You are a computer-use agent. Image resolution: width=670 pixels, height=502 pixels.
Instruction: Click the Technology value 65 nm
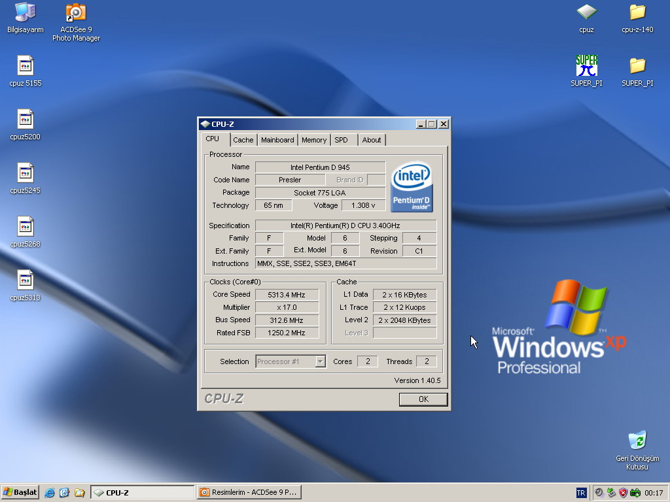(x=273, y=205)
